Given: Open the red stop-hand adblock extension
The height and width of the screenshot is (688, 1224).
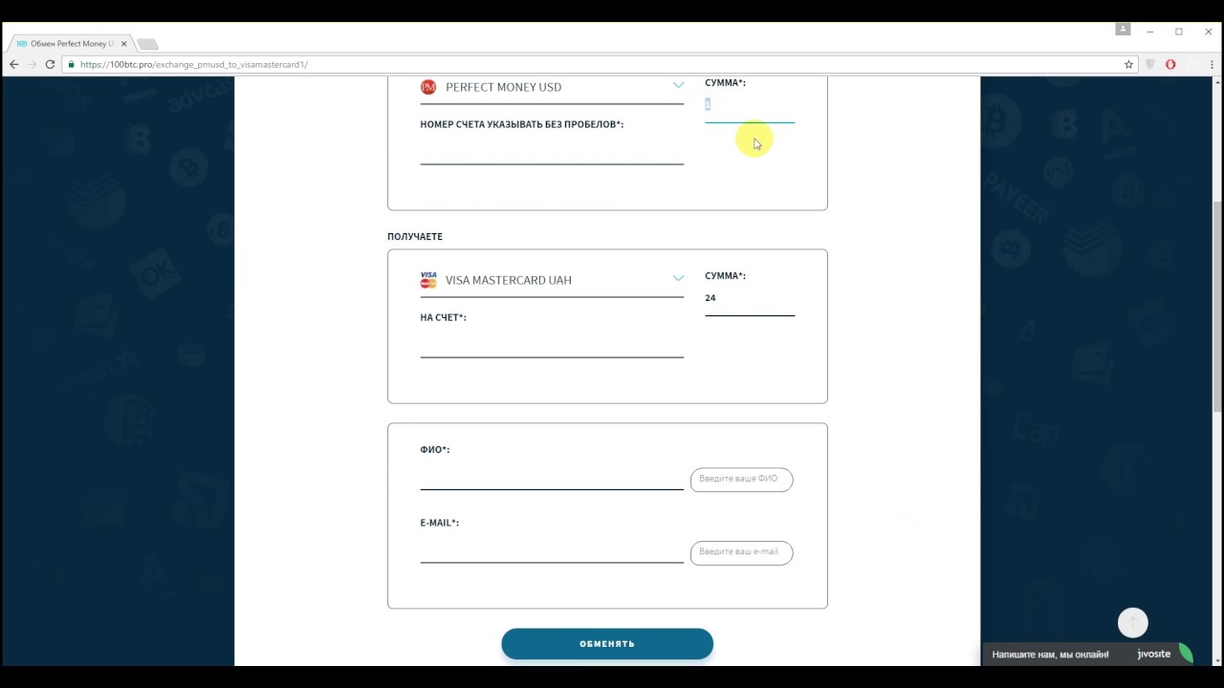Looking at the screenshot, I should (x=1170, y=64).
